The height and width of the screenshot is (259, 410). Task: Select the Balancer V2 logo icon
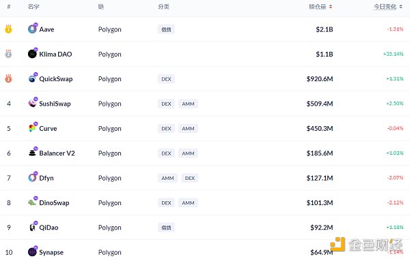coord(32,153)
